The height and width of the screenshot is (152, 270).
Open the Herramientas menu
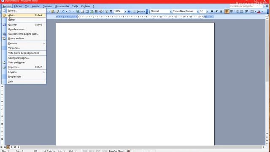[62, 6]
